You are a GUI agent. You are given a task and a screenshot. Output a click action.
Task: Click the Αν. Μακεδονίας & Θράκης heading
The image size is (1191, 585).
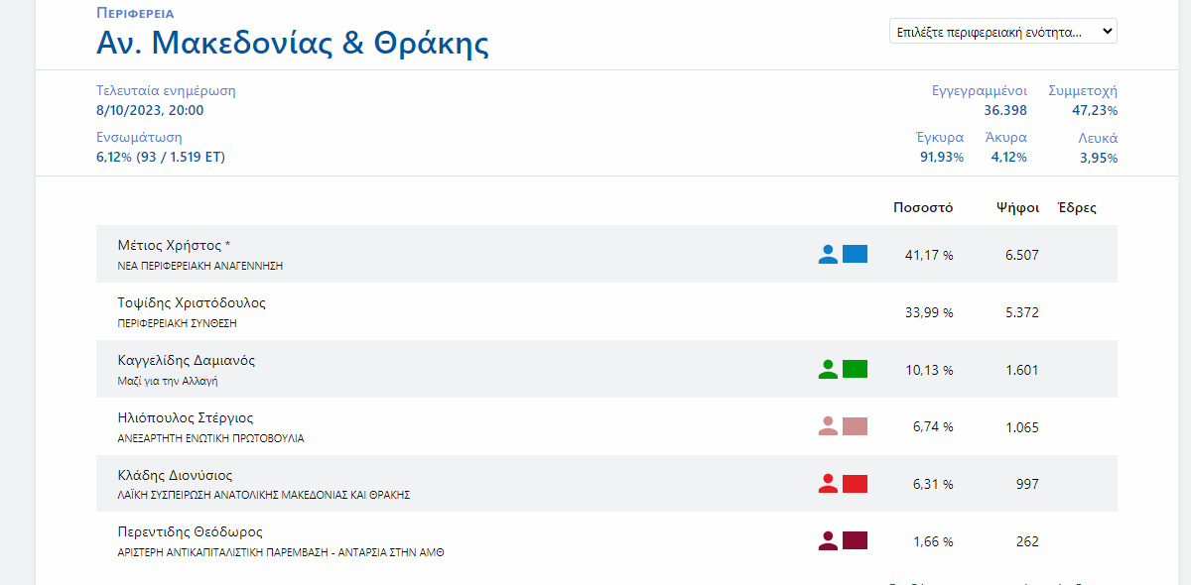[x=292, y=44]
